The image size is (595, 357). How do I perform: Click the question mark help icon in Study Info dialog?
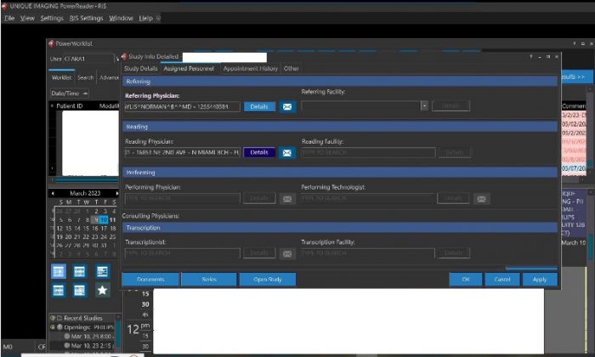pyautogui.click(x=531, y=57)
